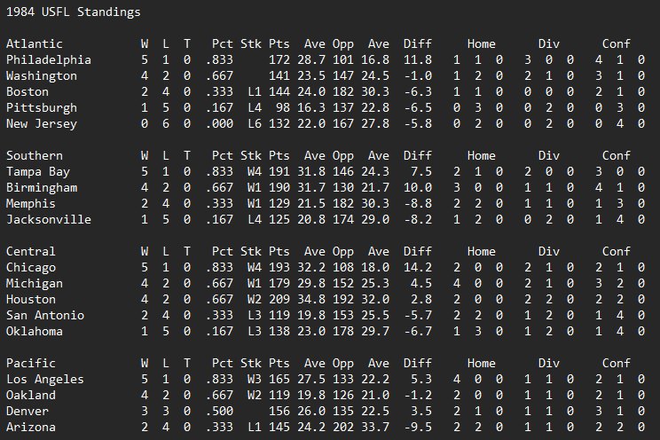Select the Birmingham team name
This screenshot has height=440, width=660.
(42, 187)
